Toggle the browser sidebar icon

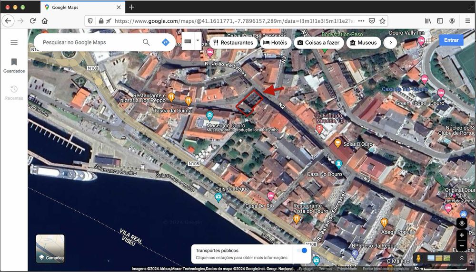tap(440, 21)
